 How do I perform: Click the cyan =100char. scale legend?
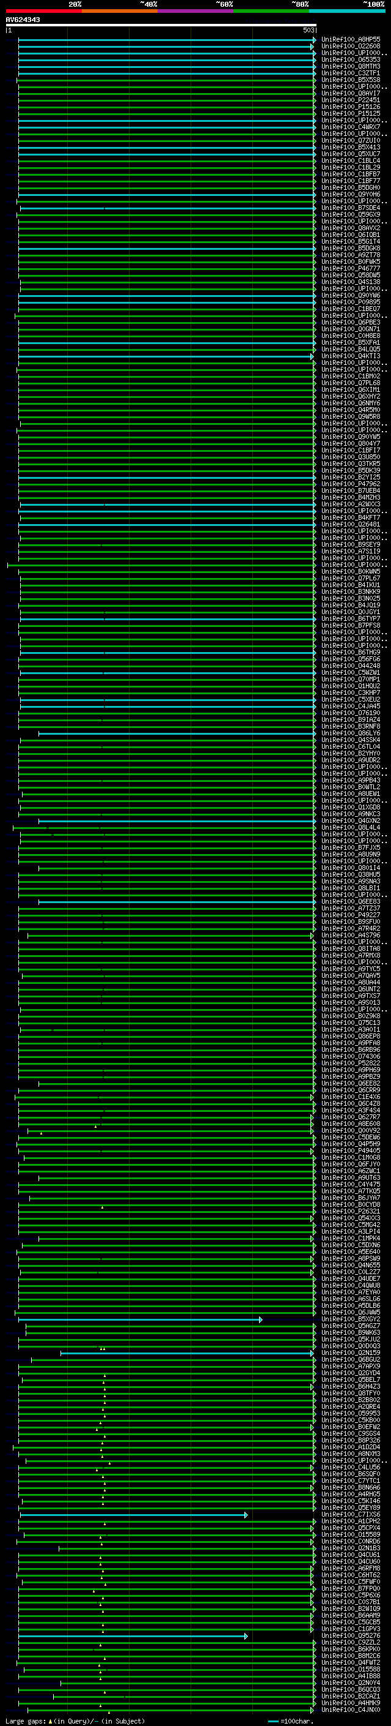click(x=291, y=1720)
